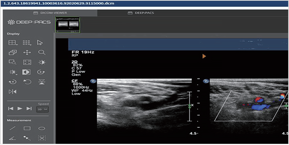Click the left grayscale ultrasound image
The image size is (289, 145).
click(144, 105)
